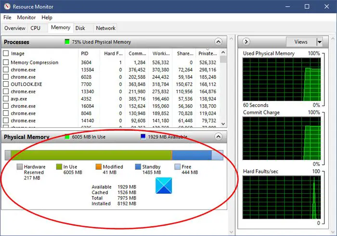Open the Monitor menu
Viewport: 337px width, 236px height.
[26, 17]
